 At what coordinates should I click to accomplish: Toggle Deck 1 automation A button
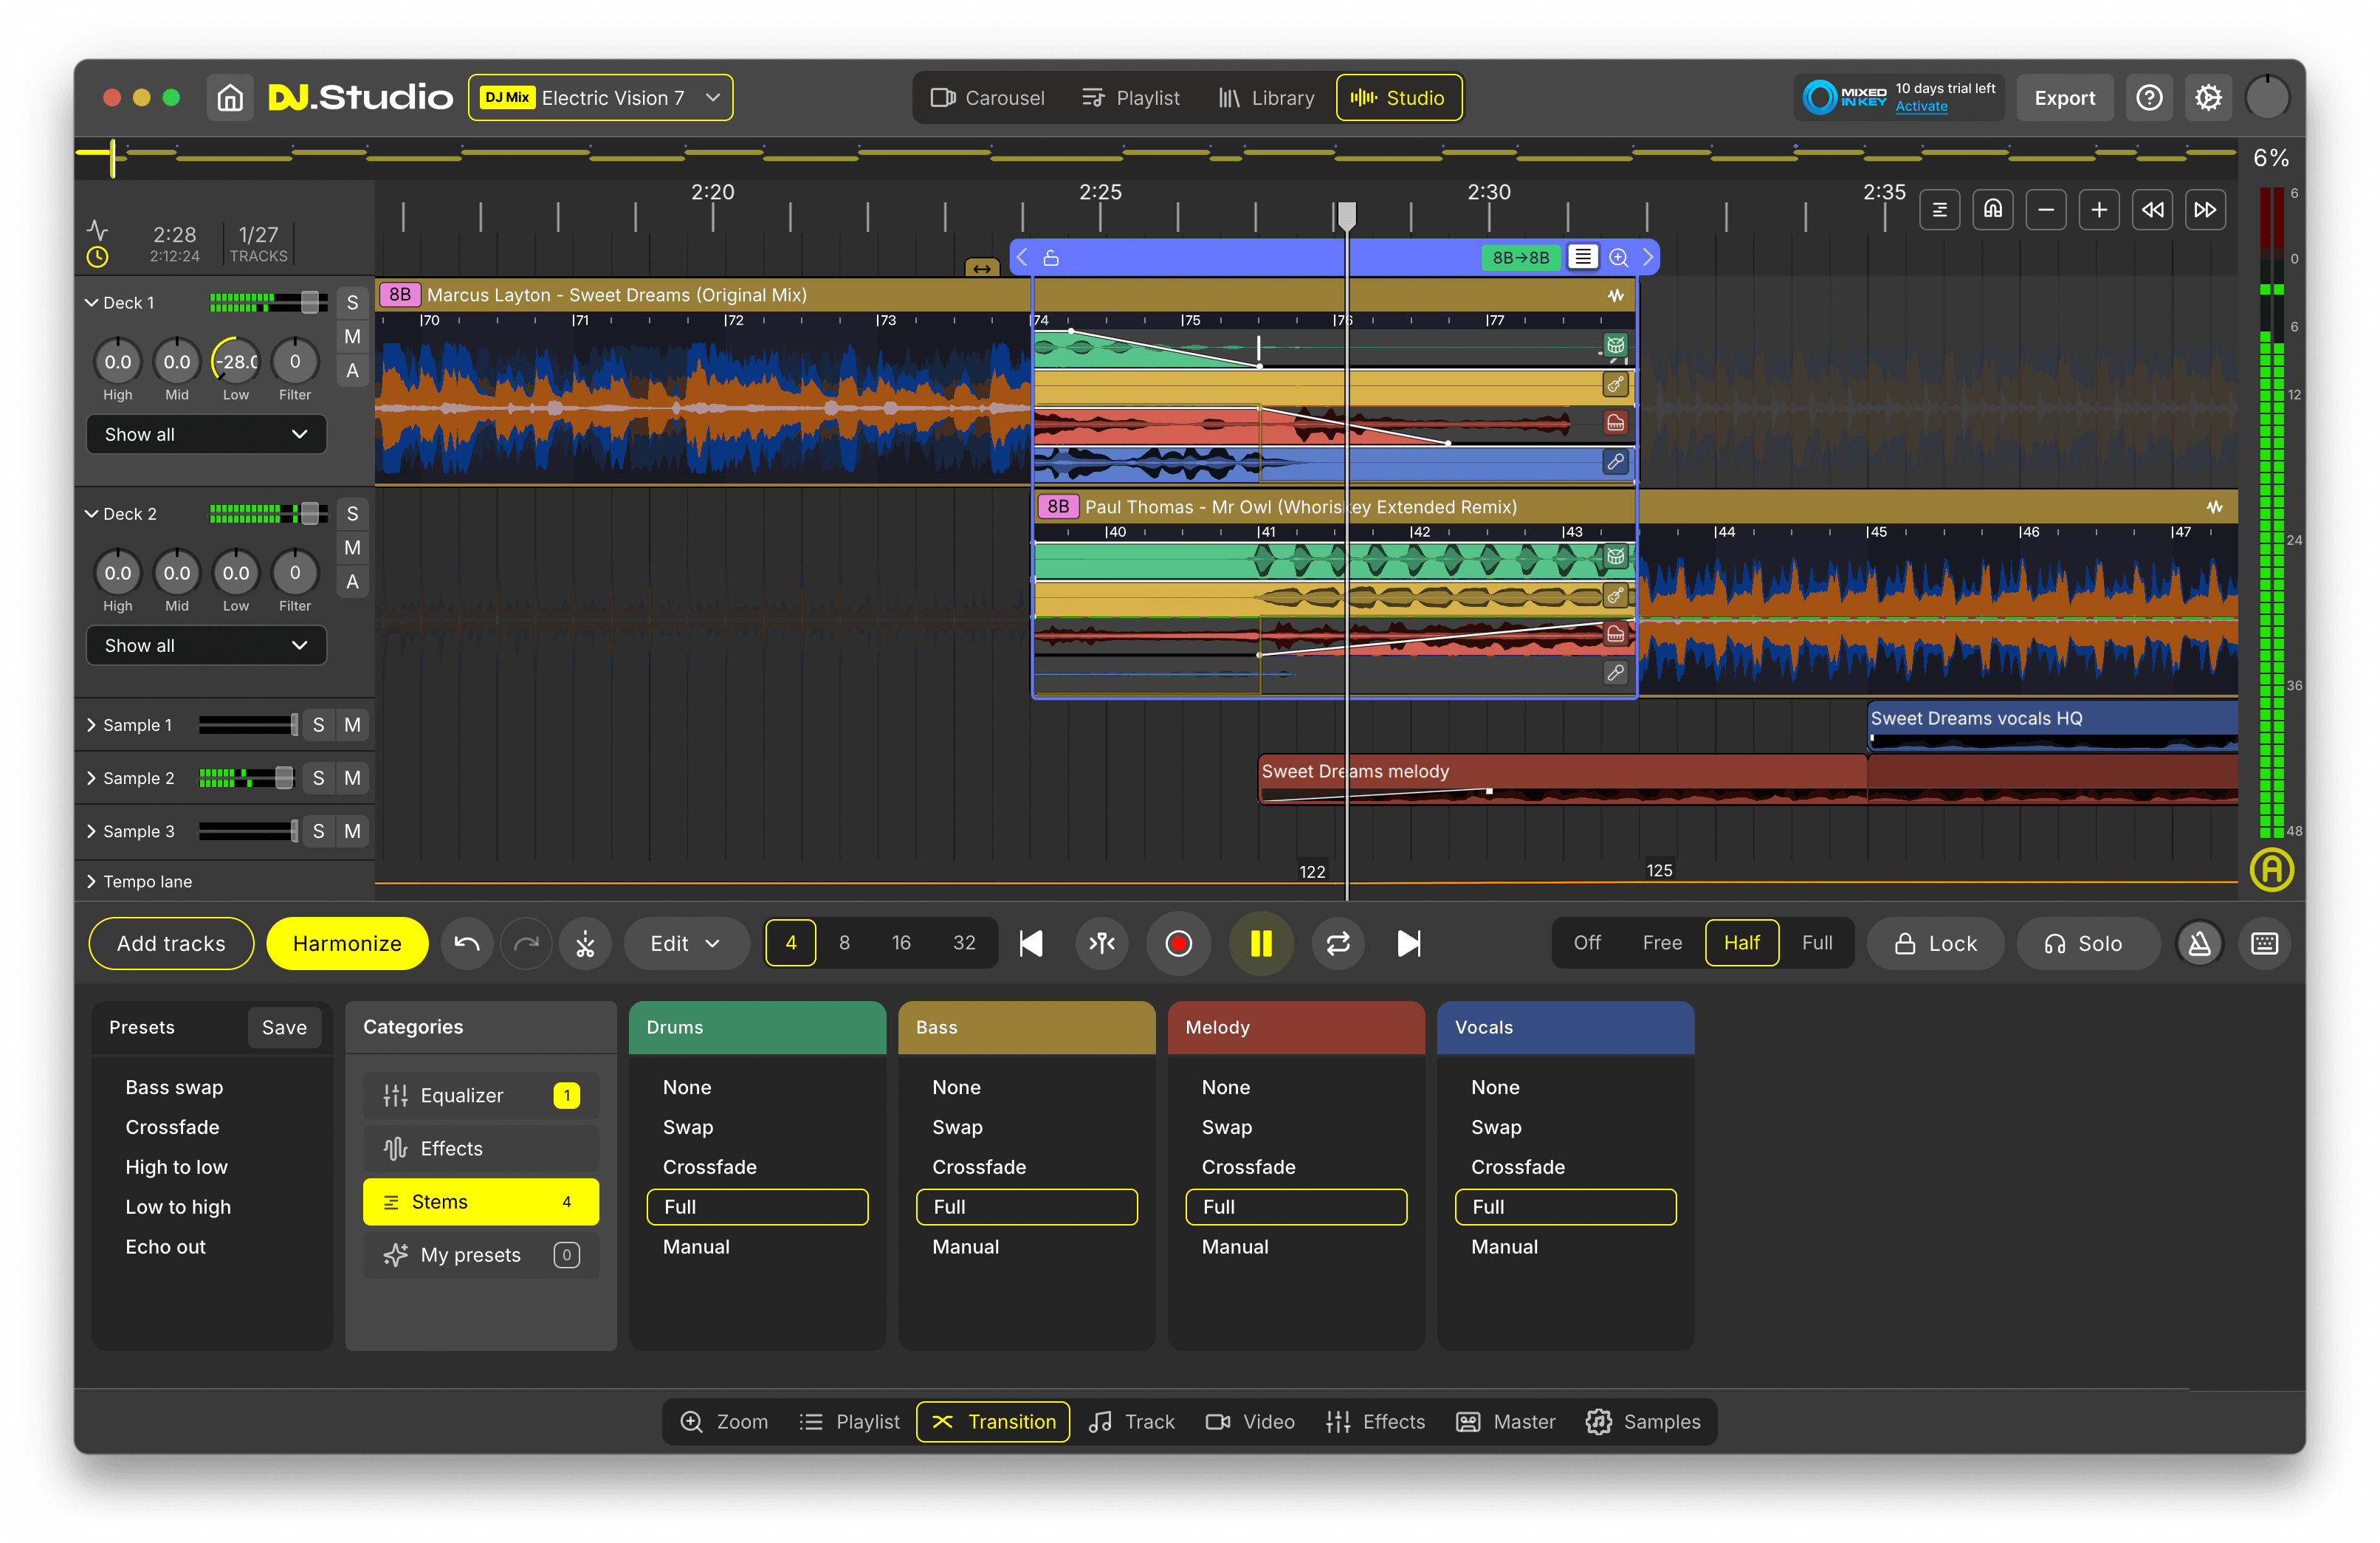352,371
